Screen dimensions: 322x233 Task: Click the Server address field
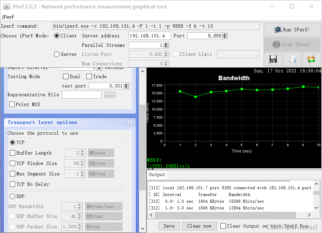coord(150,36)
